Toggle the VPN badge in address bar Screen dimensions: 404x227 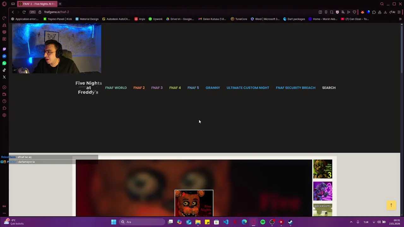click(33, 12)
